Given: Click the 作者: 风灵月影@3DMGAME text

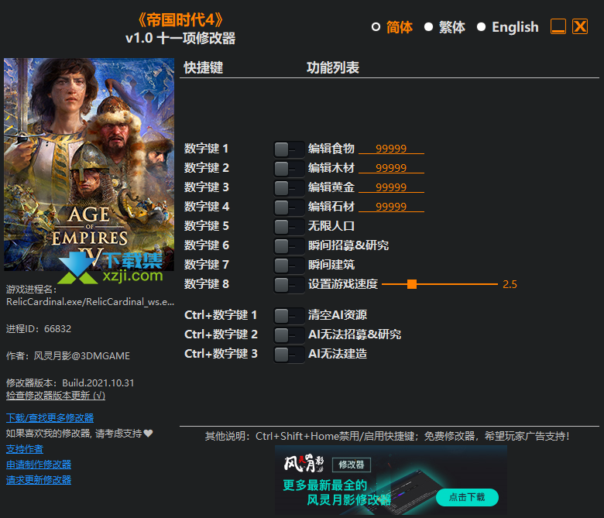Looking at the screenshot, I should (x=68, y=356).
